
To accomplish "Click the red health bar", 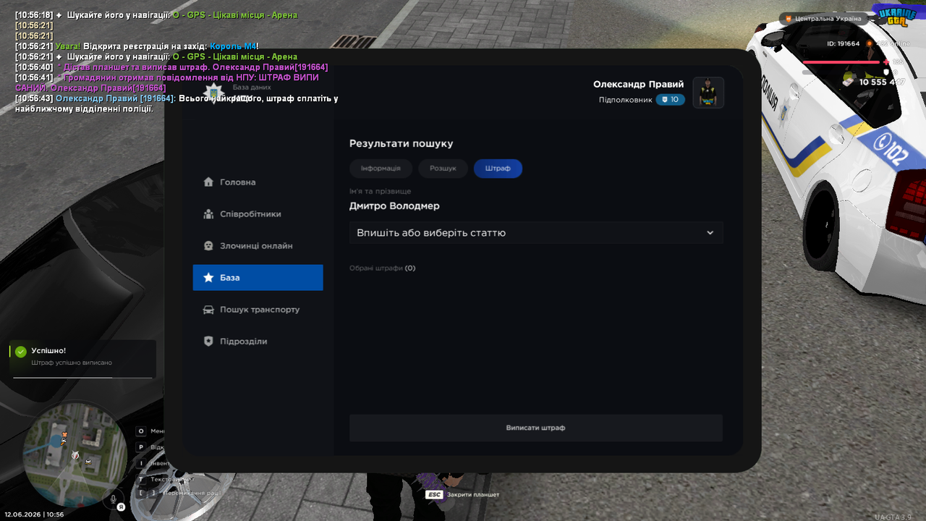I will pyautogui.click(x=842, y=62).
